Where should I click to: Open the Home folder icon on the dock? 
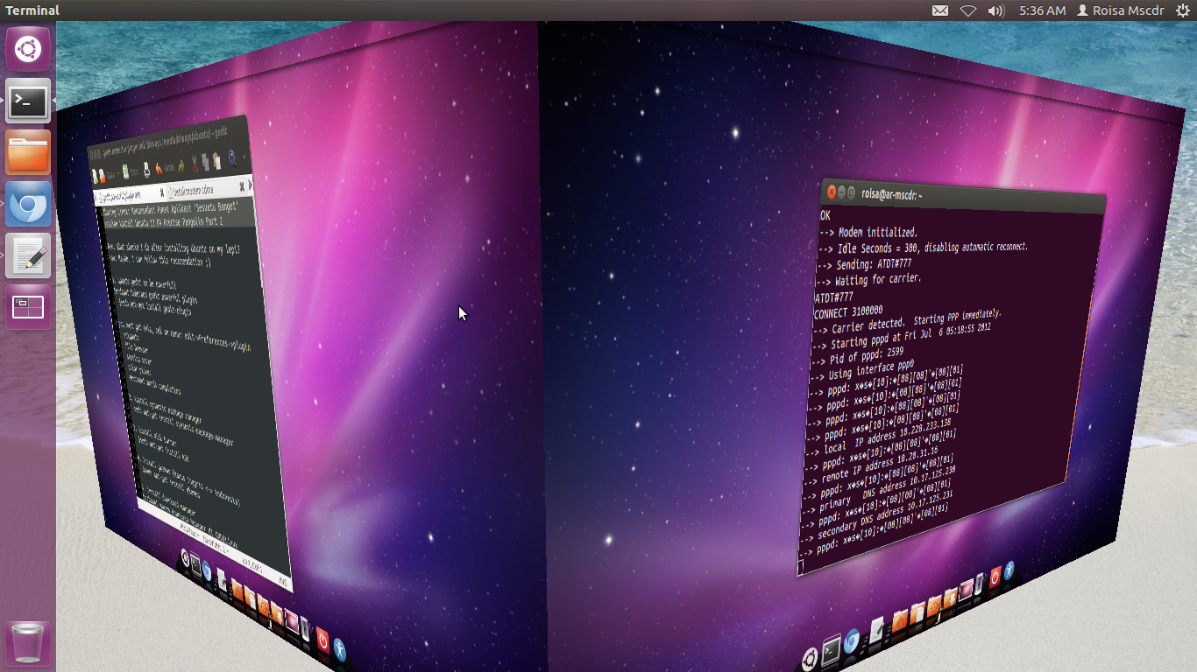[238, 590]
